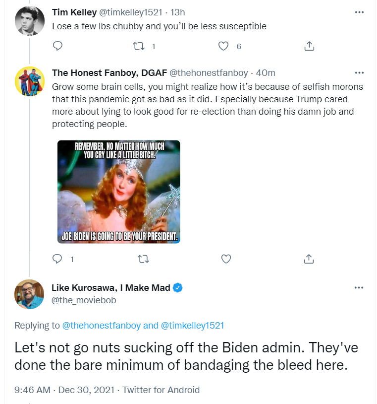Reply to Tim Kelley's tweet
The width and height of the screenshot is (377, 404).
57,46
